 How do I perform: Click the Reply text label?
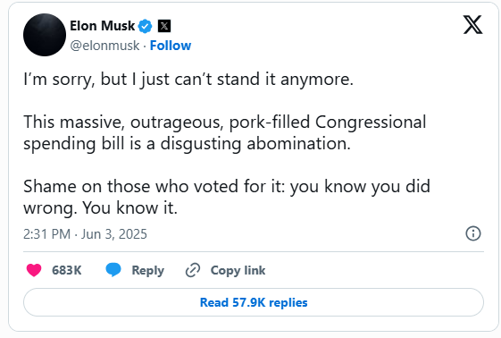coord(148,271)
